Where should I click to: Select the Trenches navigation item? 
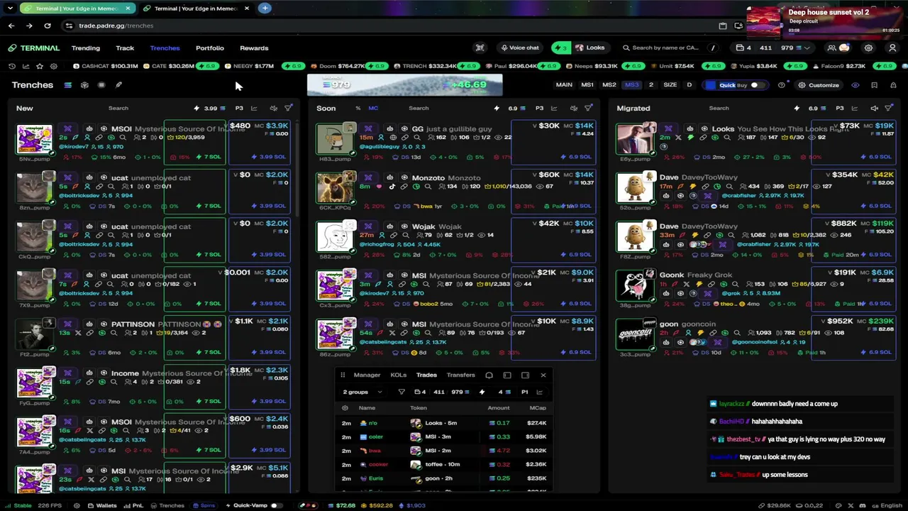pyautogui.click(x=165, y=48)
